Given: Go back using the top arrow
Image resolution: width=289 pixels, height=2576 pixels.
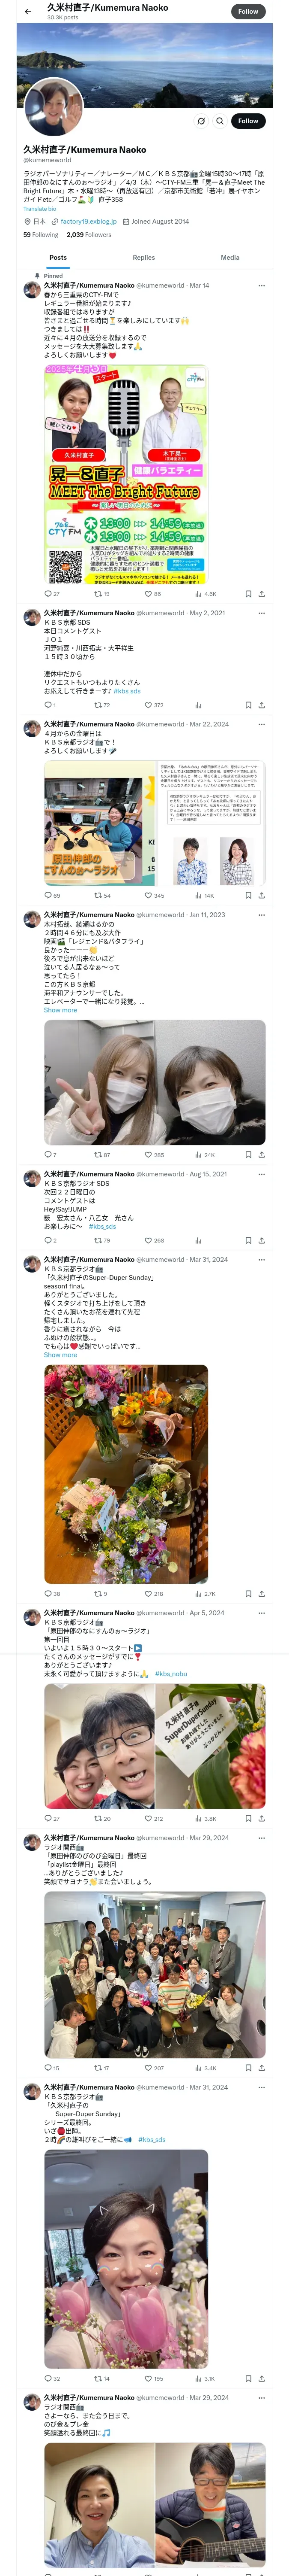Looking at the screenshot, I should coord(28,12).
